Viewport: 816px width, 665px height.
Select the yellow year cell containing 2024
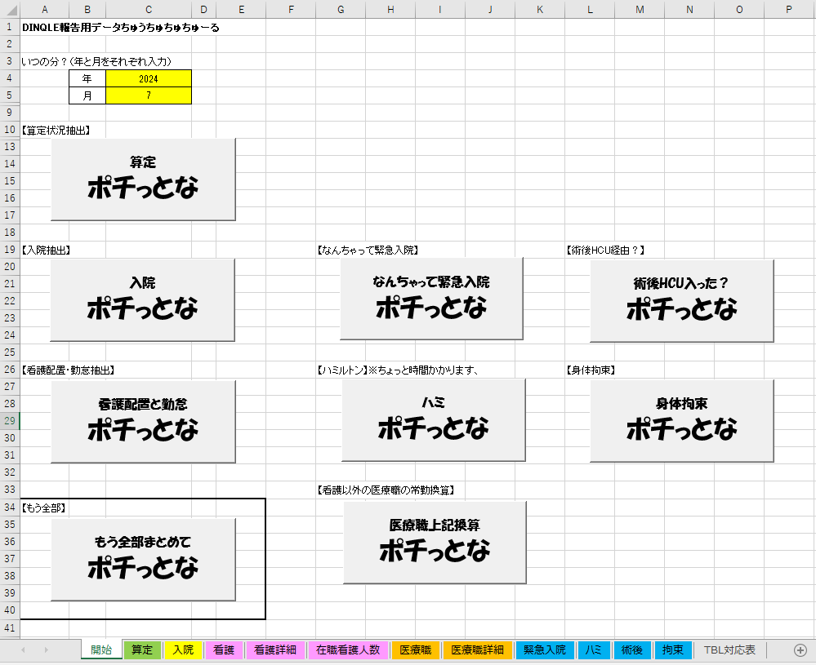pos(149,78)
